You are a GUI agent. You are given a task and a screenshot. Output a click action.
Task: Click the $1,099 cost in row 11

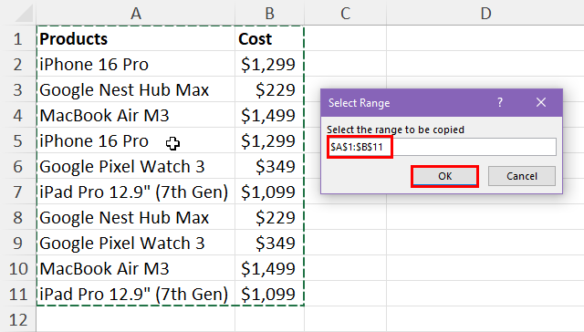(x=270, y=294)
